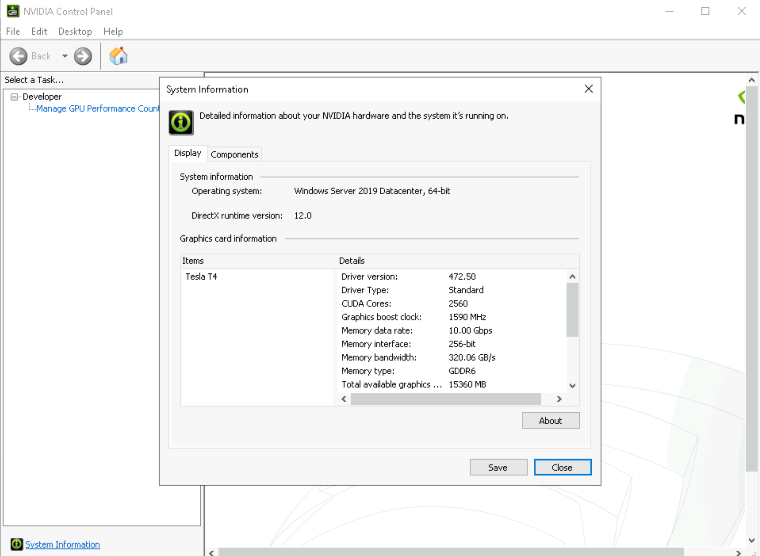Open the Back history dropdown arrow
This screenshot has height=556, width=760.
click(65, 56)
